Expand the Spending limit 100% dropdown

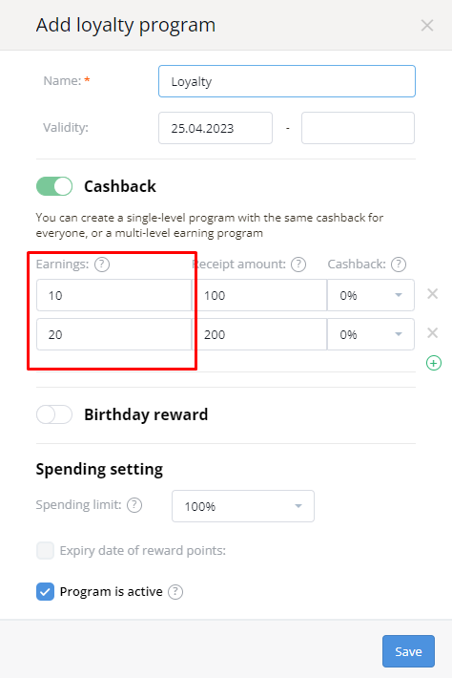[243, 506]
